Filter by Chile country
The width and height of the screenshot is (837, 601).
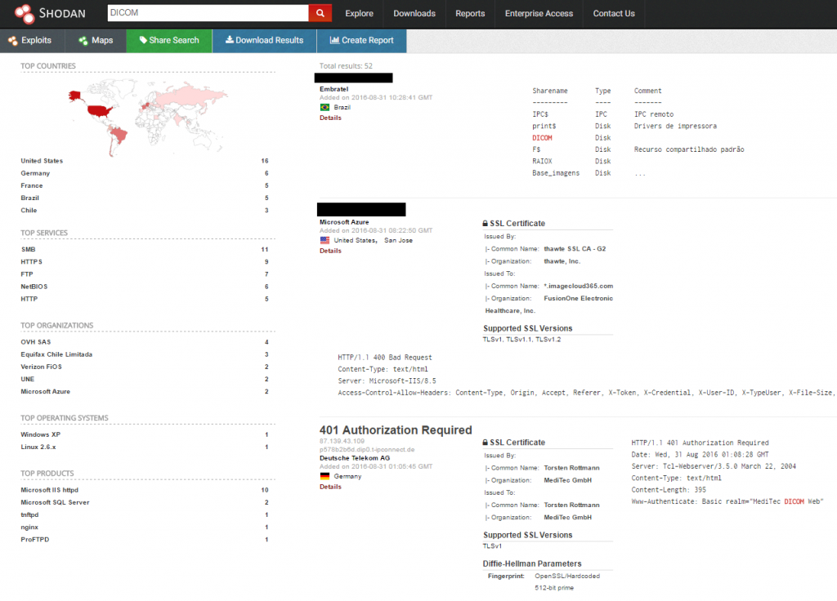tap(29, 210)
